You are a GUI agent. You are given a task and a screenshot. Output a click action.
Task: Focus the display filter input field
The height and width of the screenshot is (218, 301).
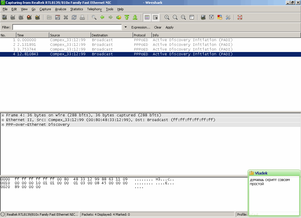click(x=67, y=27)
